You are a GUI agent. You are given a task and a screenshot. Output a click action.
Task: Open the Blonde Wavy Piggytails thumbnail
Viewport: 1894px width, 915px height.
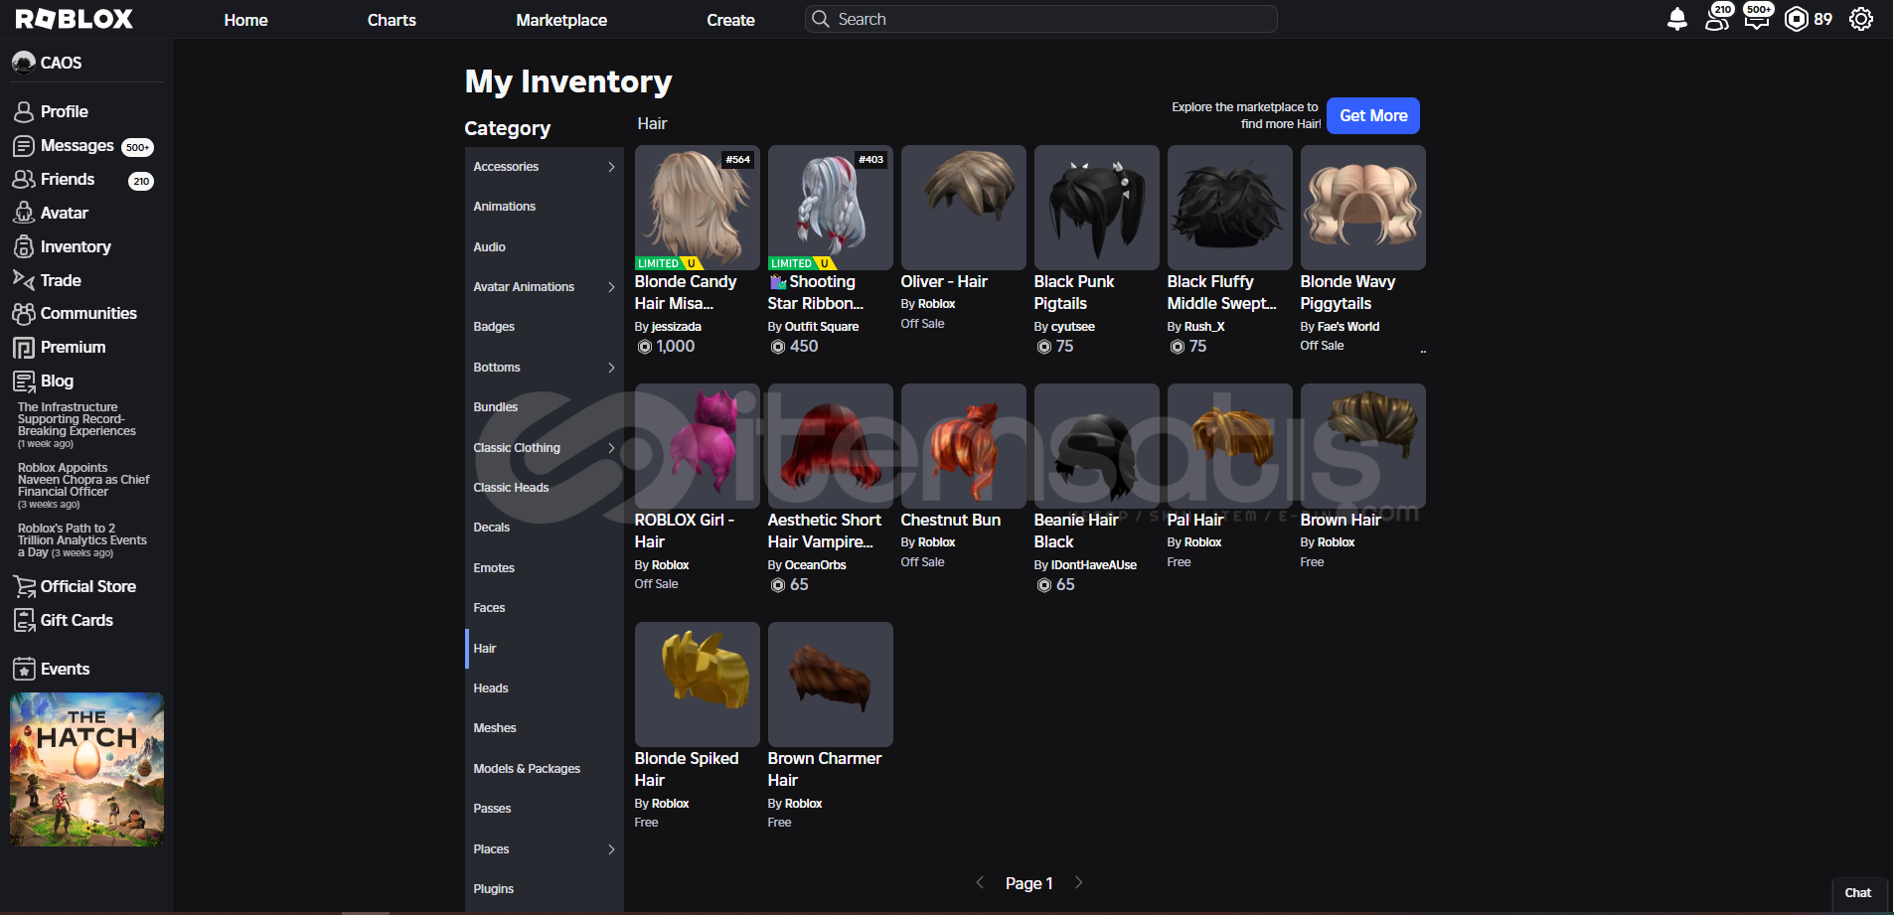coord(1362,208)
